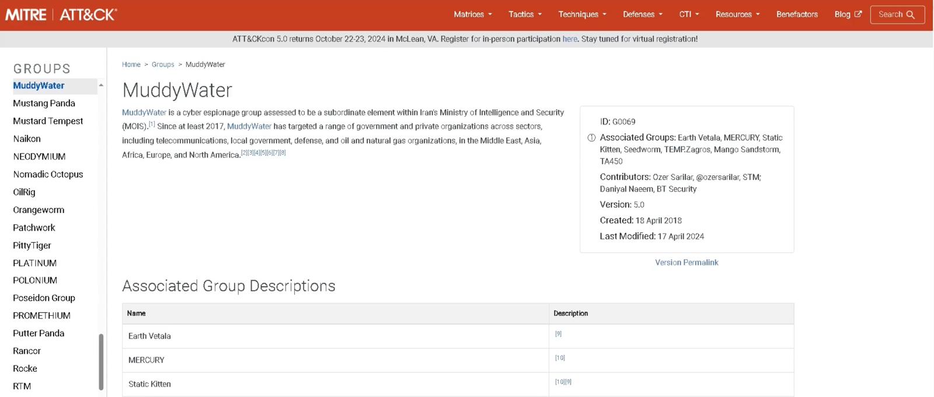Click the Name column header
This screenshot has width=934, height=397.
[x=336, y=314]
